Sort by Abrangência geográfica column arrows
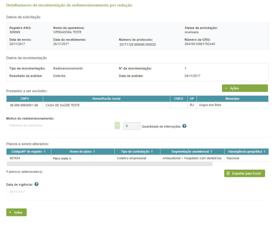This screenshot has height=228, width=279. pyautogui.click(x=265, y=151)
